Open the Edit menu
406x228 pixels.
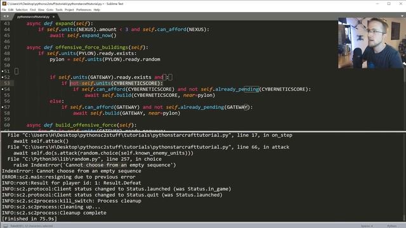tap(11, 10)
